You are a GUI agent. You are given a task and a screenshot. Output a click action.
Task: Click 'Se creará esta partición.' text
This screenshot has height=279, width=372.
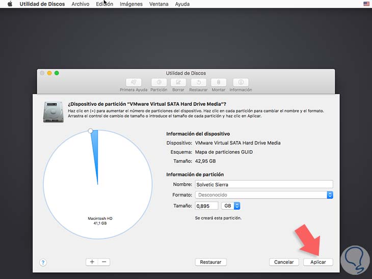coord(218,218)
